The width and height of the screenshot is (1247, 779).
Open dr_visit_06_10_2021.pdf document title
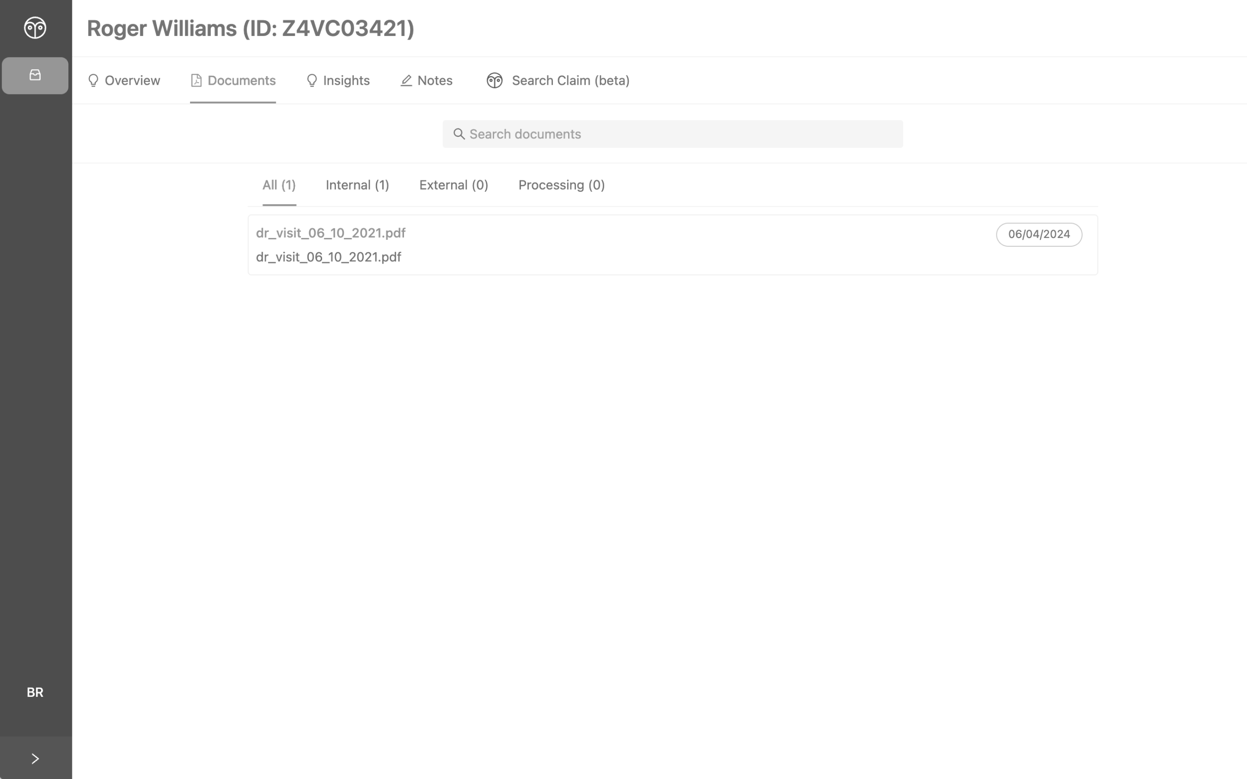(x=330, y=233)
